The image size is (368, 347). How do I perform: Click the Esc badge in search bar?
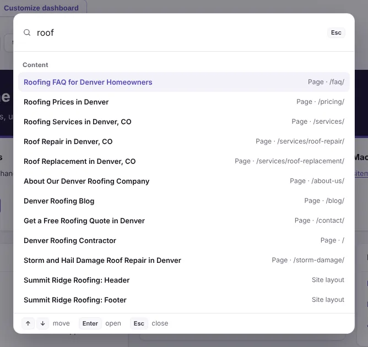click(x=336, y=32)
